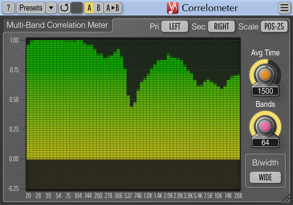
Task: Click the Correlometer title text
Action: (x=210, y=8)
